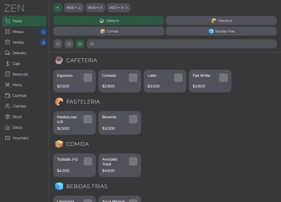This screenshot has height=202, width=281.
Task: Click the Menú utensils icon
Action: click(x=7, y=85)
